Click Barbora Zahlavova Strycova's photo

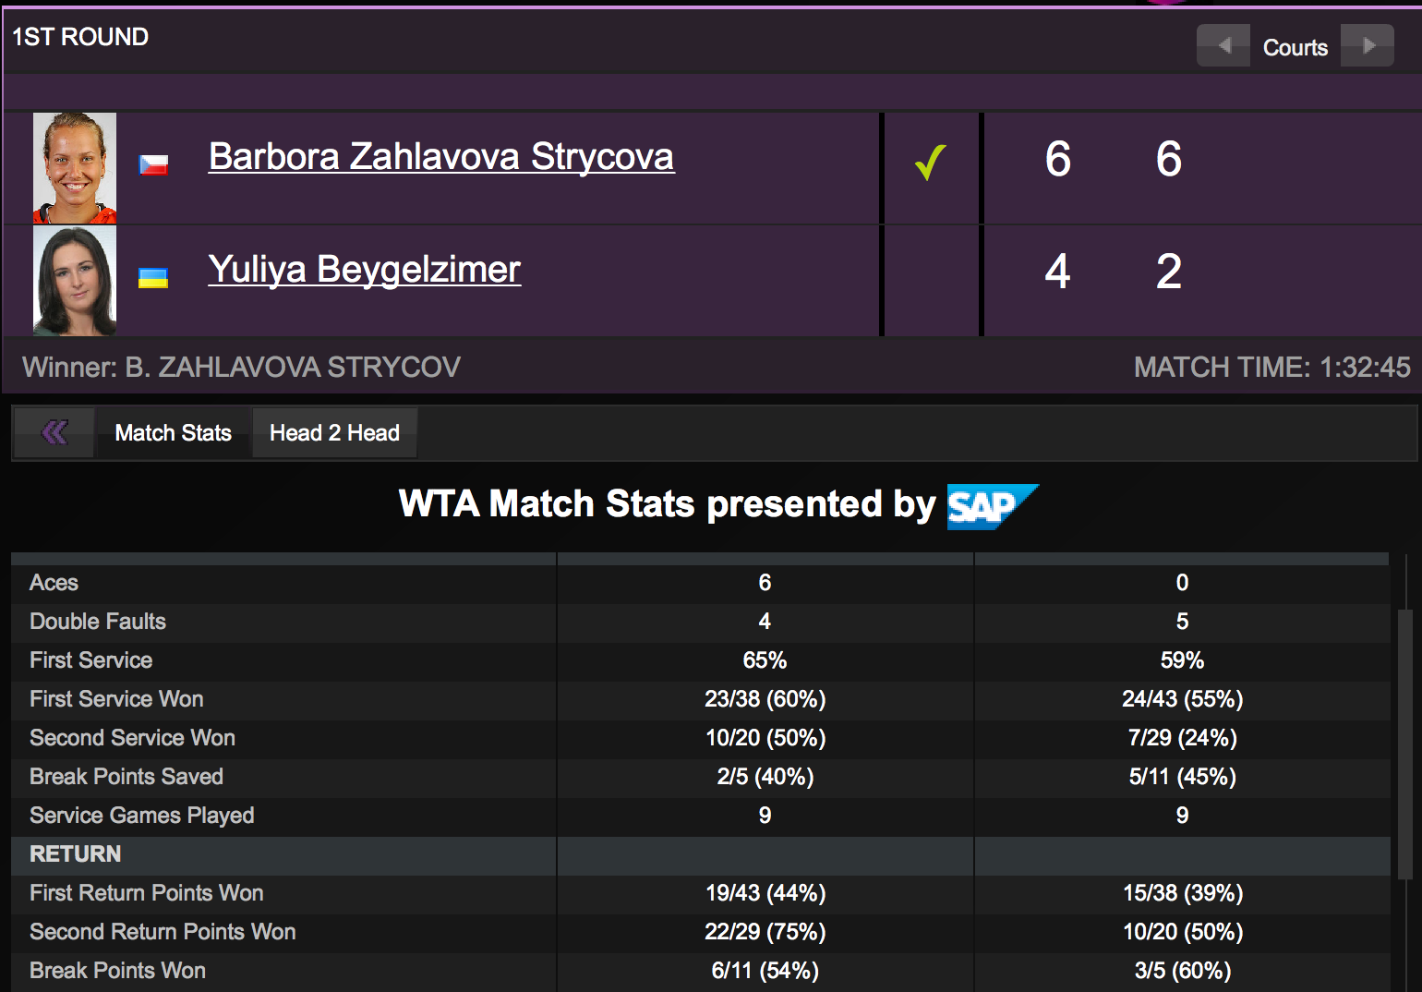pos(75,168)
